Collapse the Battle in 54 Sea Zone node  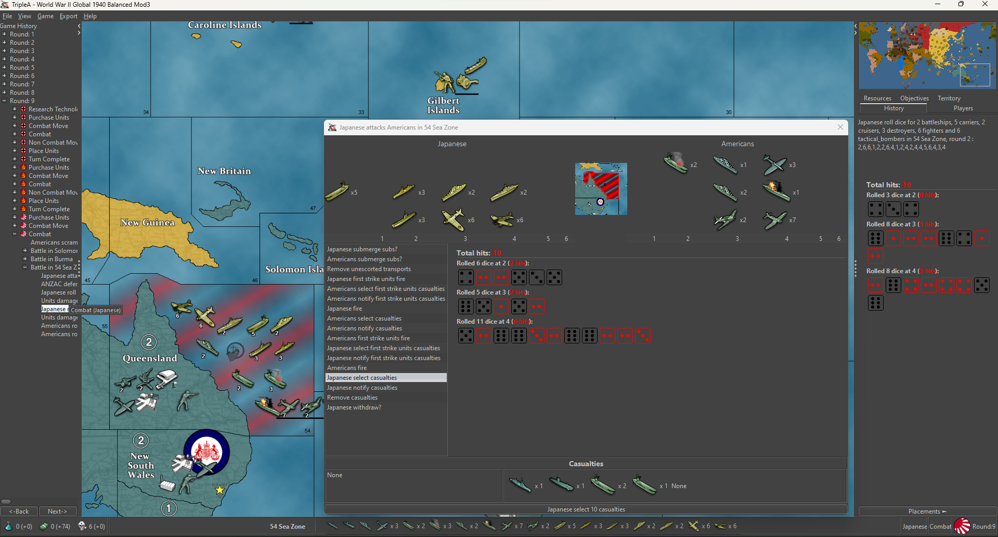25,267
